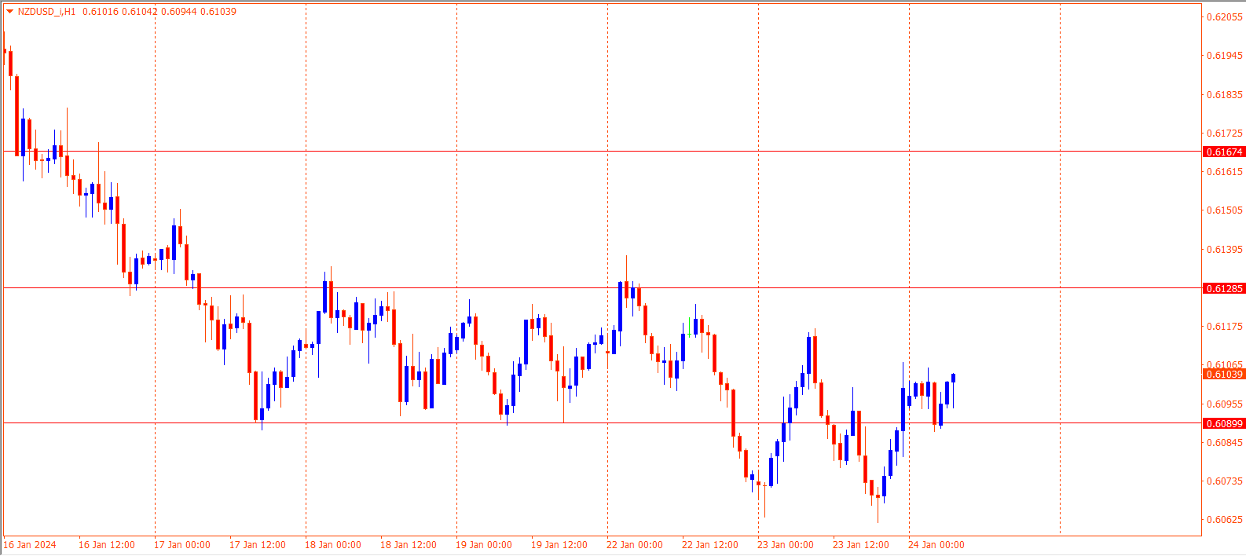Select the 0.61285 horizontal line price label
Image resolution: width=1246 pixels, height=556 pixels.
coord(1224,288)
